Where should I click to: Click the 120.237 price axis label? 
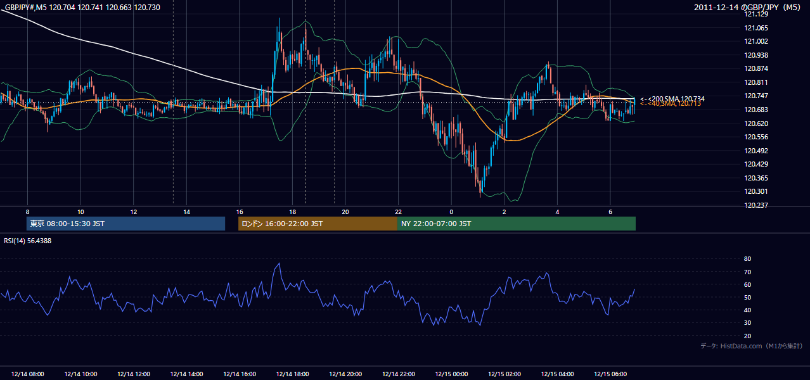click(x=756, y=205)
